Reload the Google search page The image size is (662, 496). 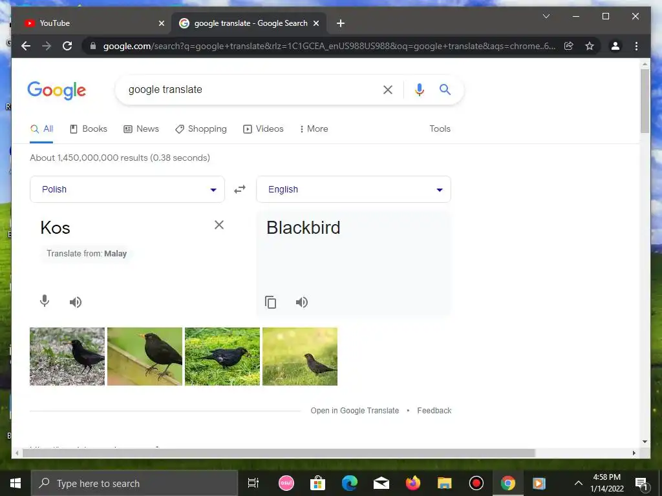click(67, 46)
